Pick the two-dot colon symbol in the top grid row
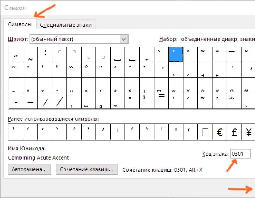Image resolution: width=255 pixels, height=198 pixels. click(x=45, y=54)
